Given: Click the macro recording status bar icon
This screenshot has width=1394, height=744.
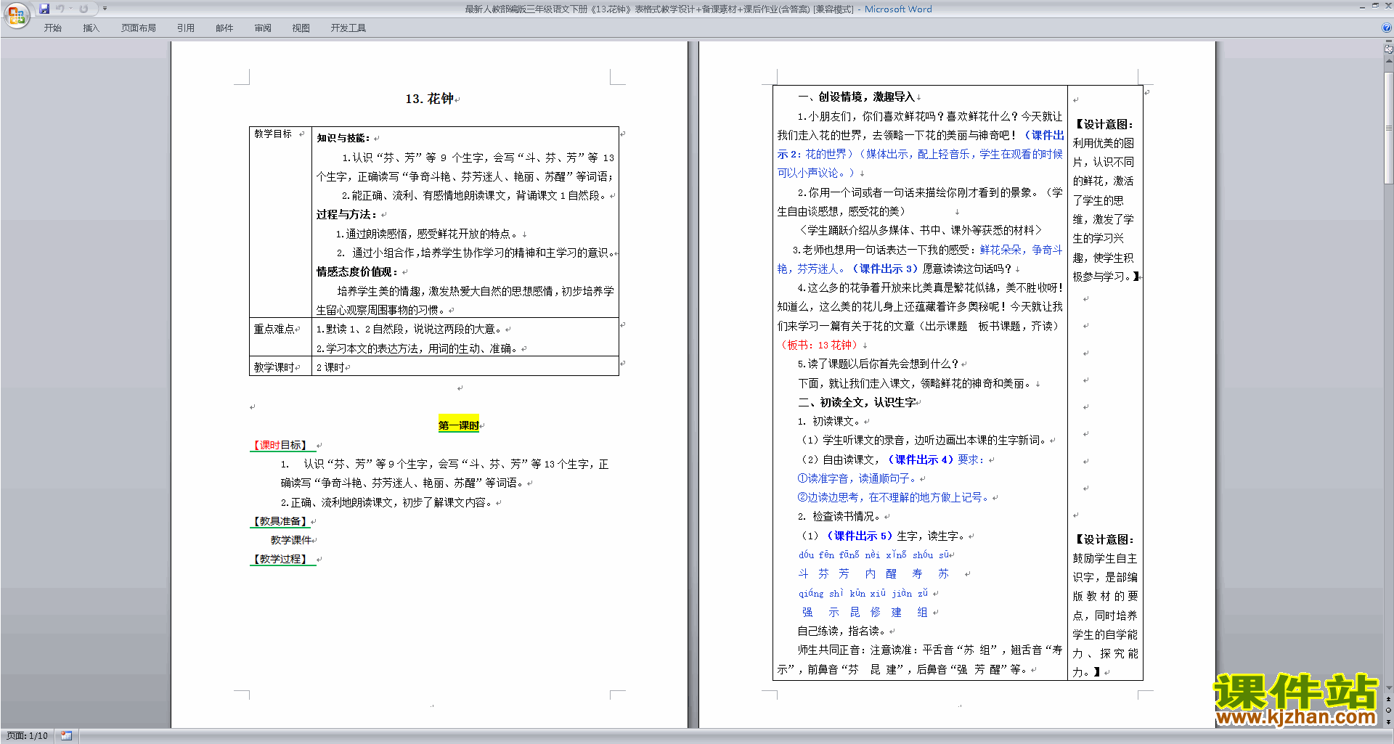Looking at the screenshot, I should click(x=66, y=736).
